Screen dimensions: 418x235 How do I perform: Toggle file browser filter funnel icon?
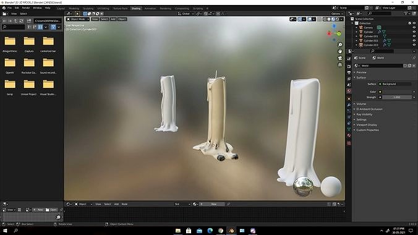coord(53,27)
